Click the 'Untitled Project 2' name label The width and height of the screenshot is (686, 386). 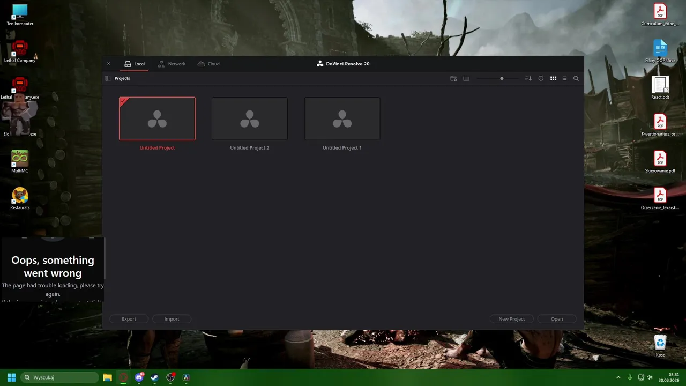[250, 147]
